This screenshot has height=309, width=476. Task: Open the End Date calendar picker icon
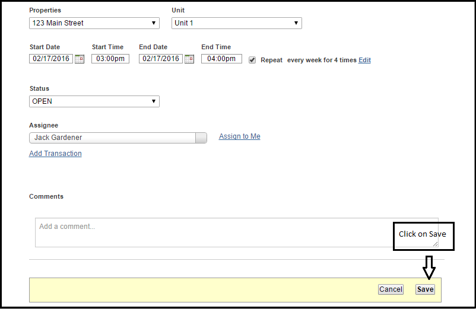point(189,59)
